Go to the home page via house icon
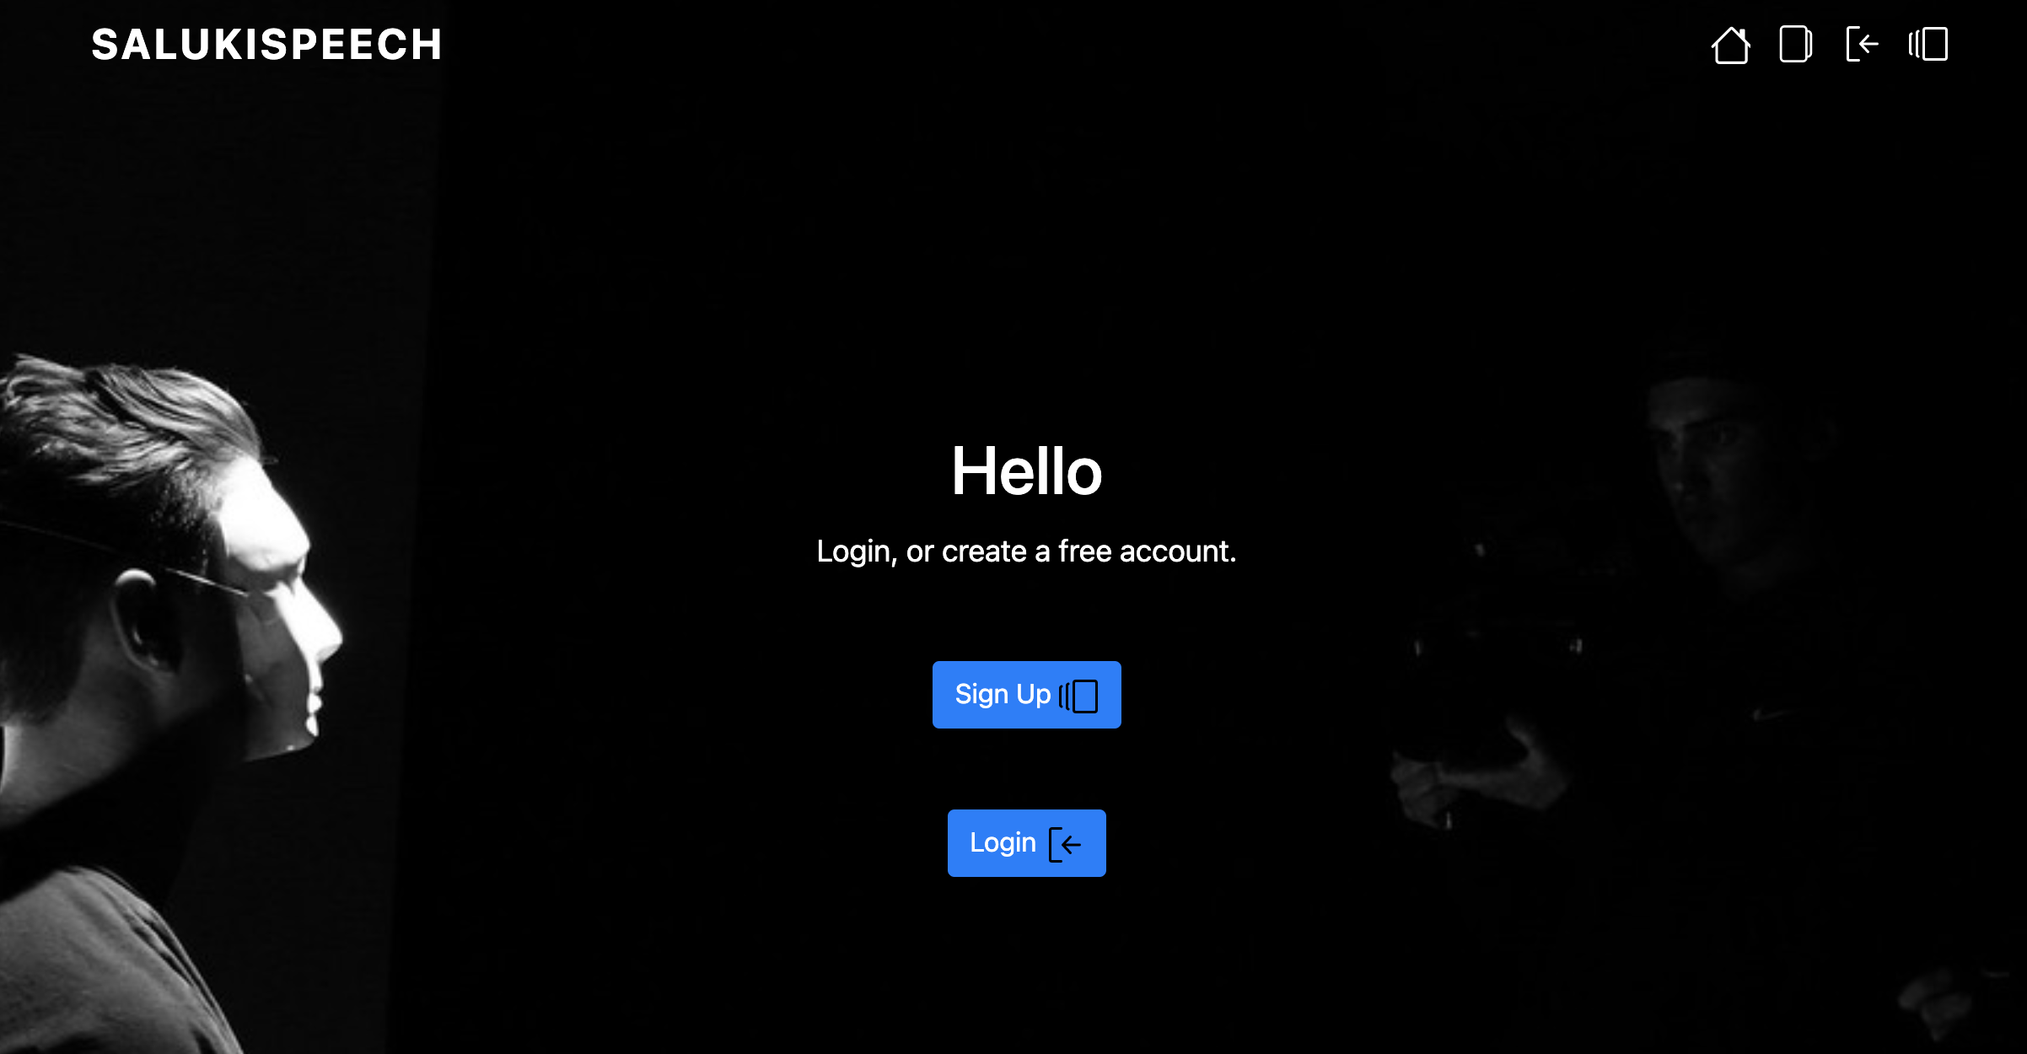2027x1054 pixels. tap(1730, 45)
